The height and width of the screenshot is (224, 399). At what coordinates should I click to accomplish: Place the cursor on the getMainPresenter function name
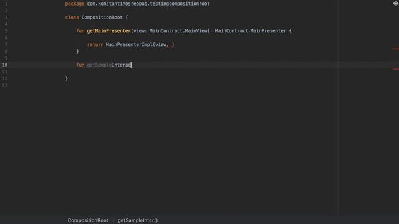108,31
